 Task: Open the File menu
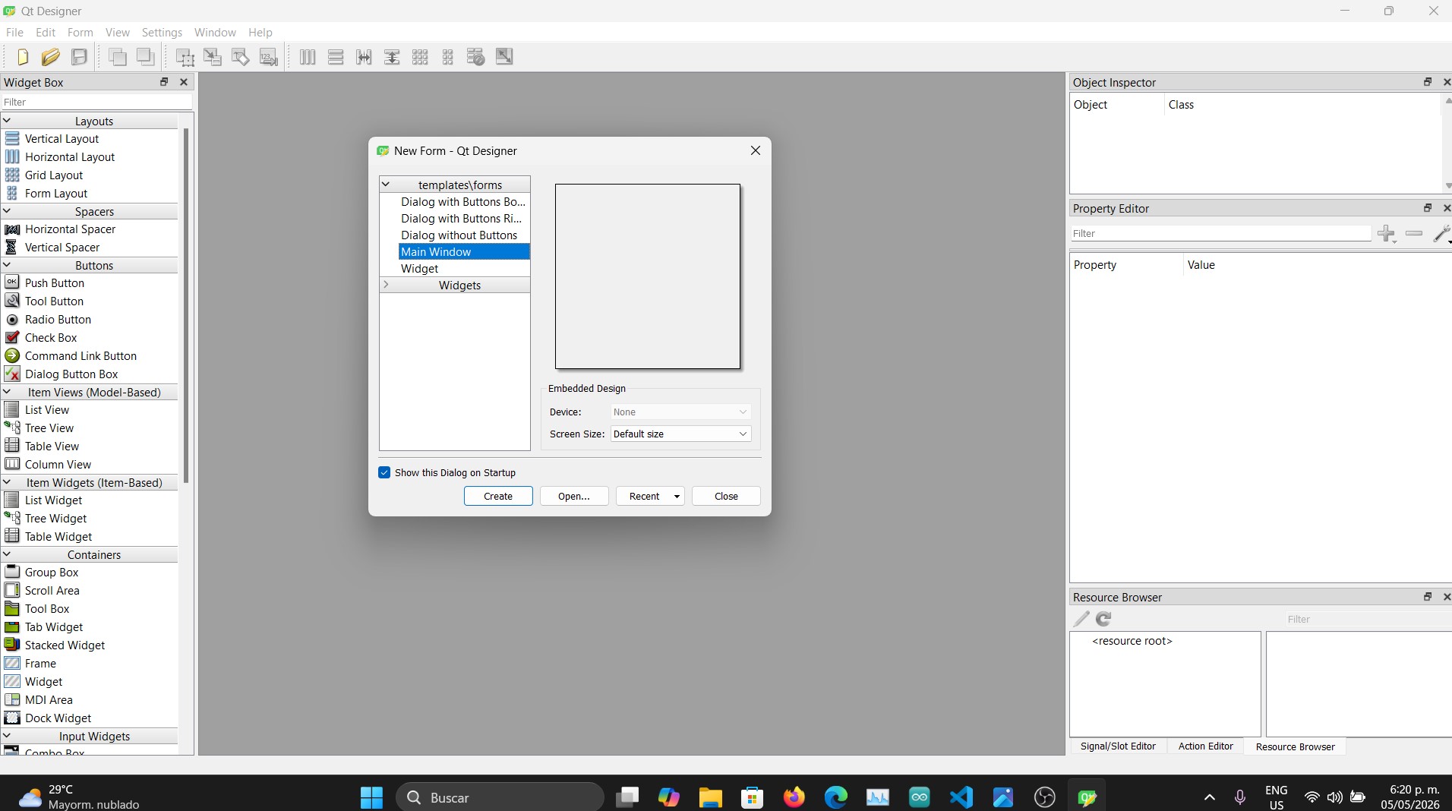point(14,33)
